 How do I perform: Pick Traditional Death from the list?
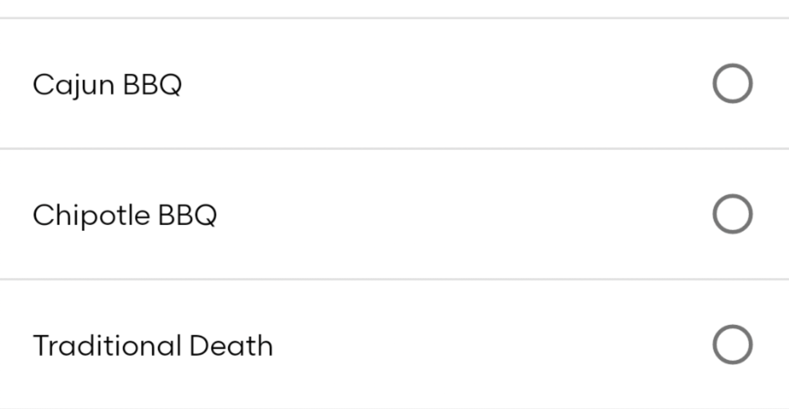(732, 344)
